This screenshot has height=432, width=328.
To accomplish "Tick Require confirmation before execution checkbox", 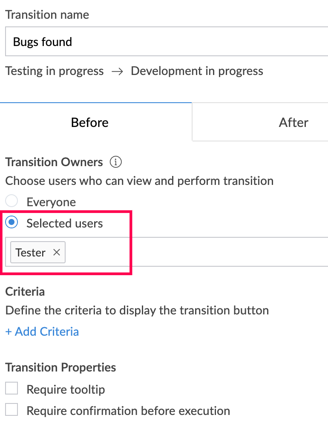I will [x=12, y=410].
